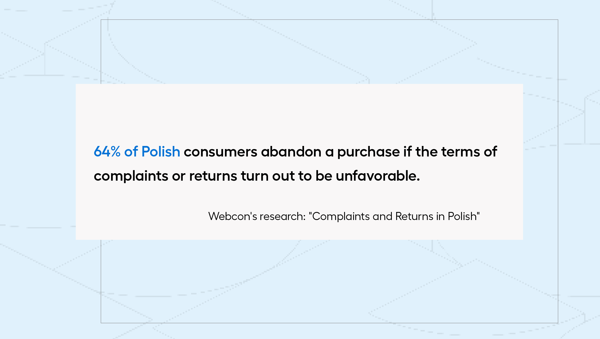Click the bold word "abandon"
This screenshot has height=339, width=600.
pos(291,152)
